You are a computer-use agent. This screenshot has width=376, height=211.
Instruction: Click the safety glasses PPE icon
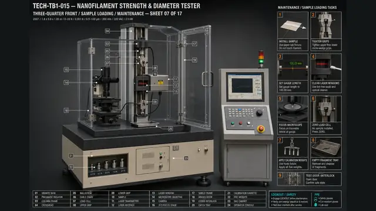tap(315, 198)
